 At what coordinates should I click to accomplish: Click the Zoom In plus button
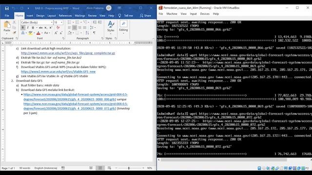pos(143,168)
